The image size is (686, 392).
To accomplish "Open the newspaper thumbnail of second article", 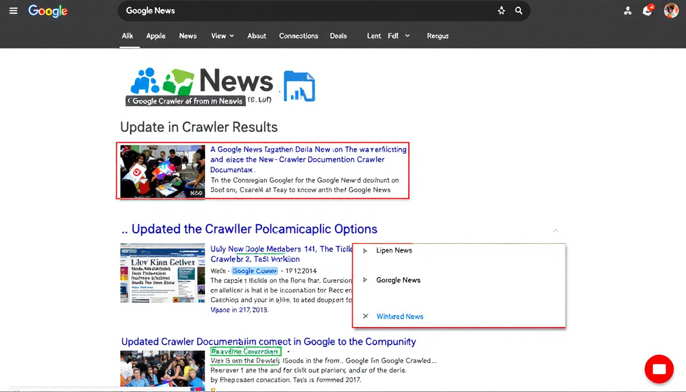I will coord(162,273).
